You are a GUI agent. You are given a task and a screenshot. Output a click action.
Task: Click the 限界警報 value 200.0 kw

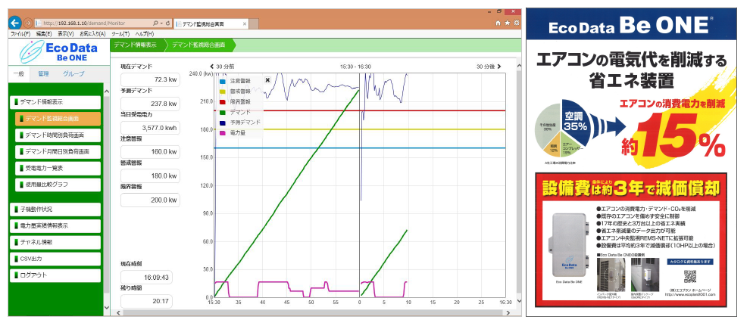150,200
